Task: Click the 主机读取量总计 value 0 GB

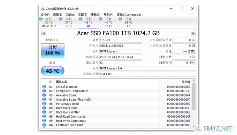Action: [x=184, y=40]
